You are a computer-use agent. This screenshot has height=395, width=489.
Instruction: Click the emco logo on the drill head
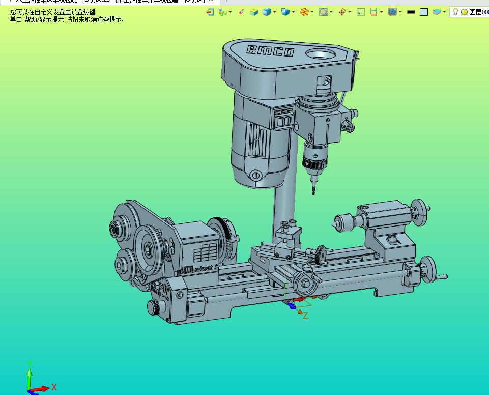[270, 51]
